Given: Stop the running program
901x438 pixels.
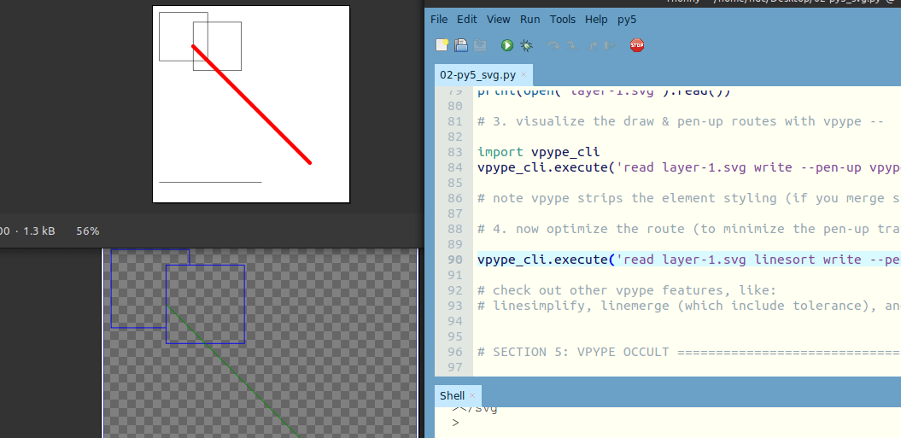Looking at the screenshot, I should click(x=636, y=45).
